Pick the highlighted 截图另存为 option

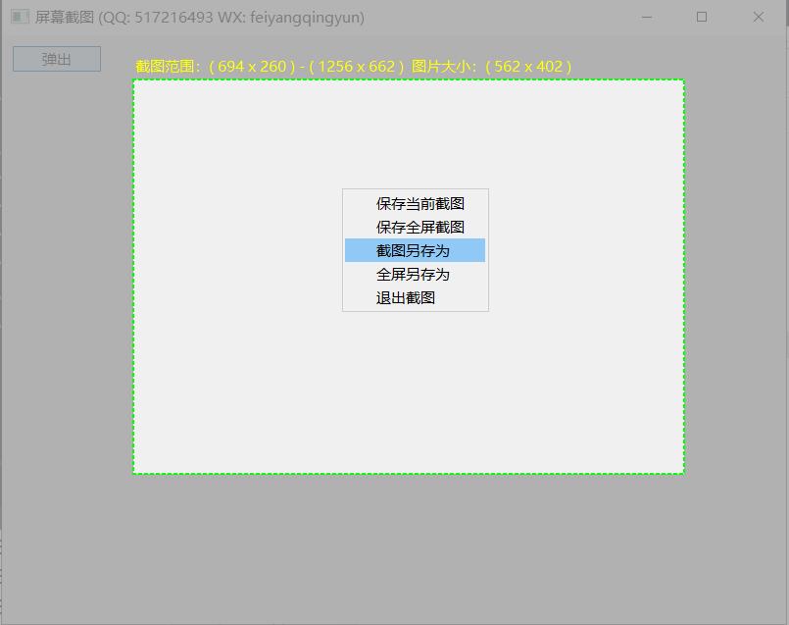(414, 251)
